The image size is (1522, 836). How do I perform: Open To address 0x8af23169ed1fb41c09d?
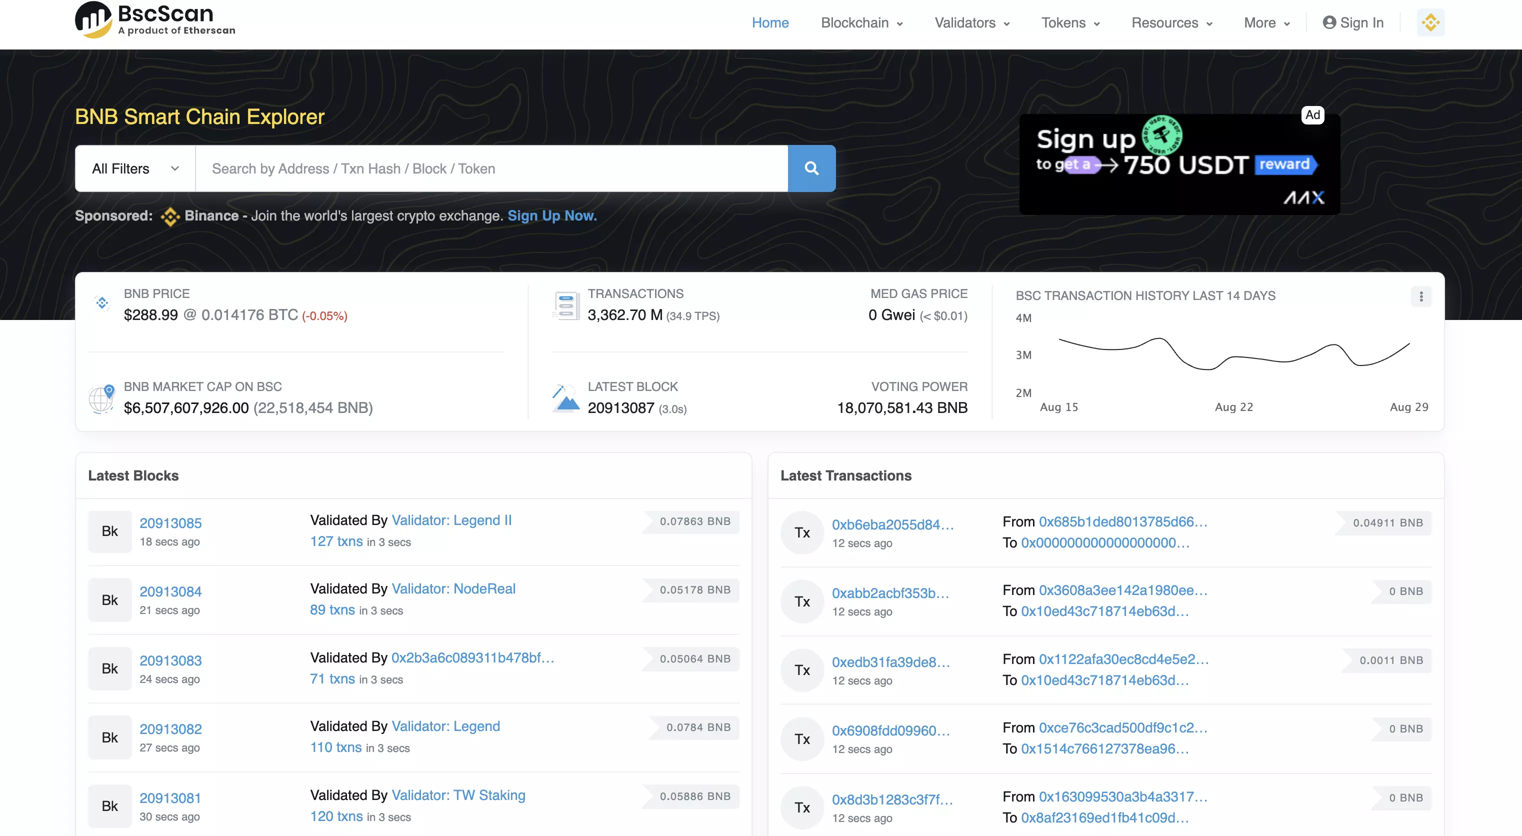(x=1105, y=817)
